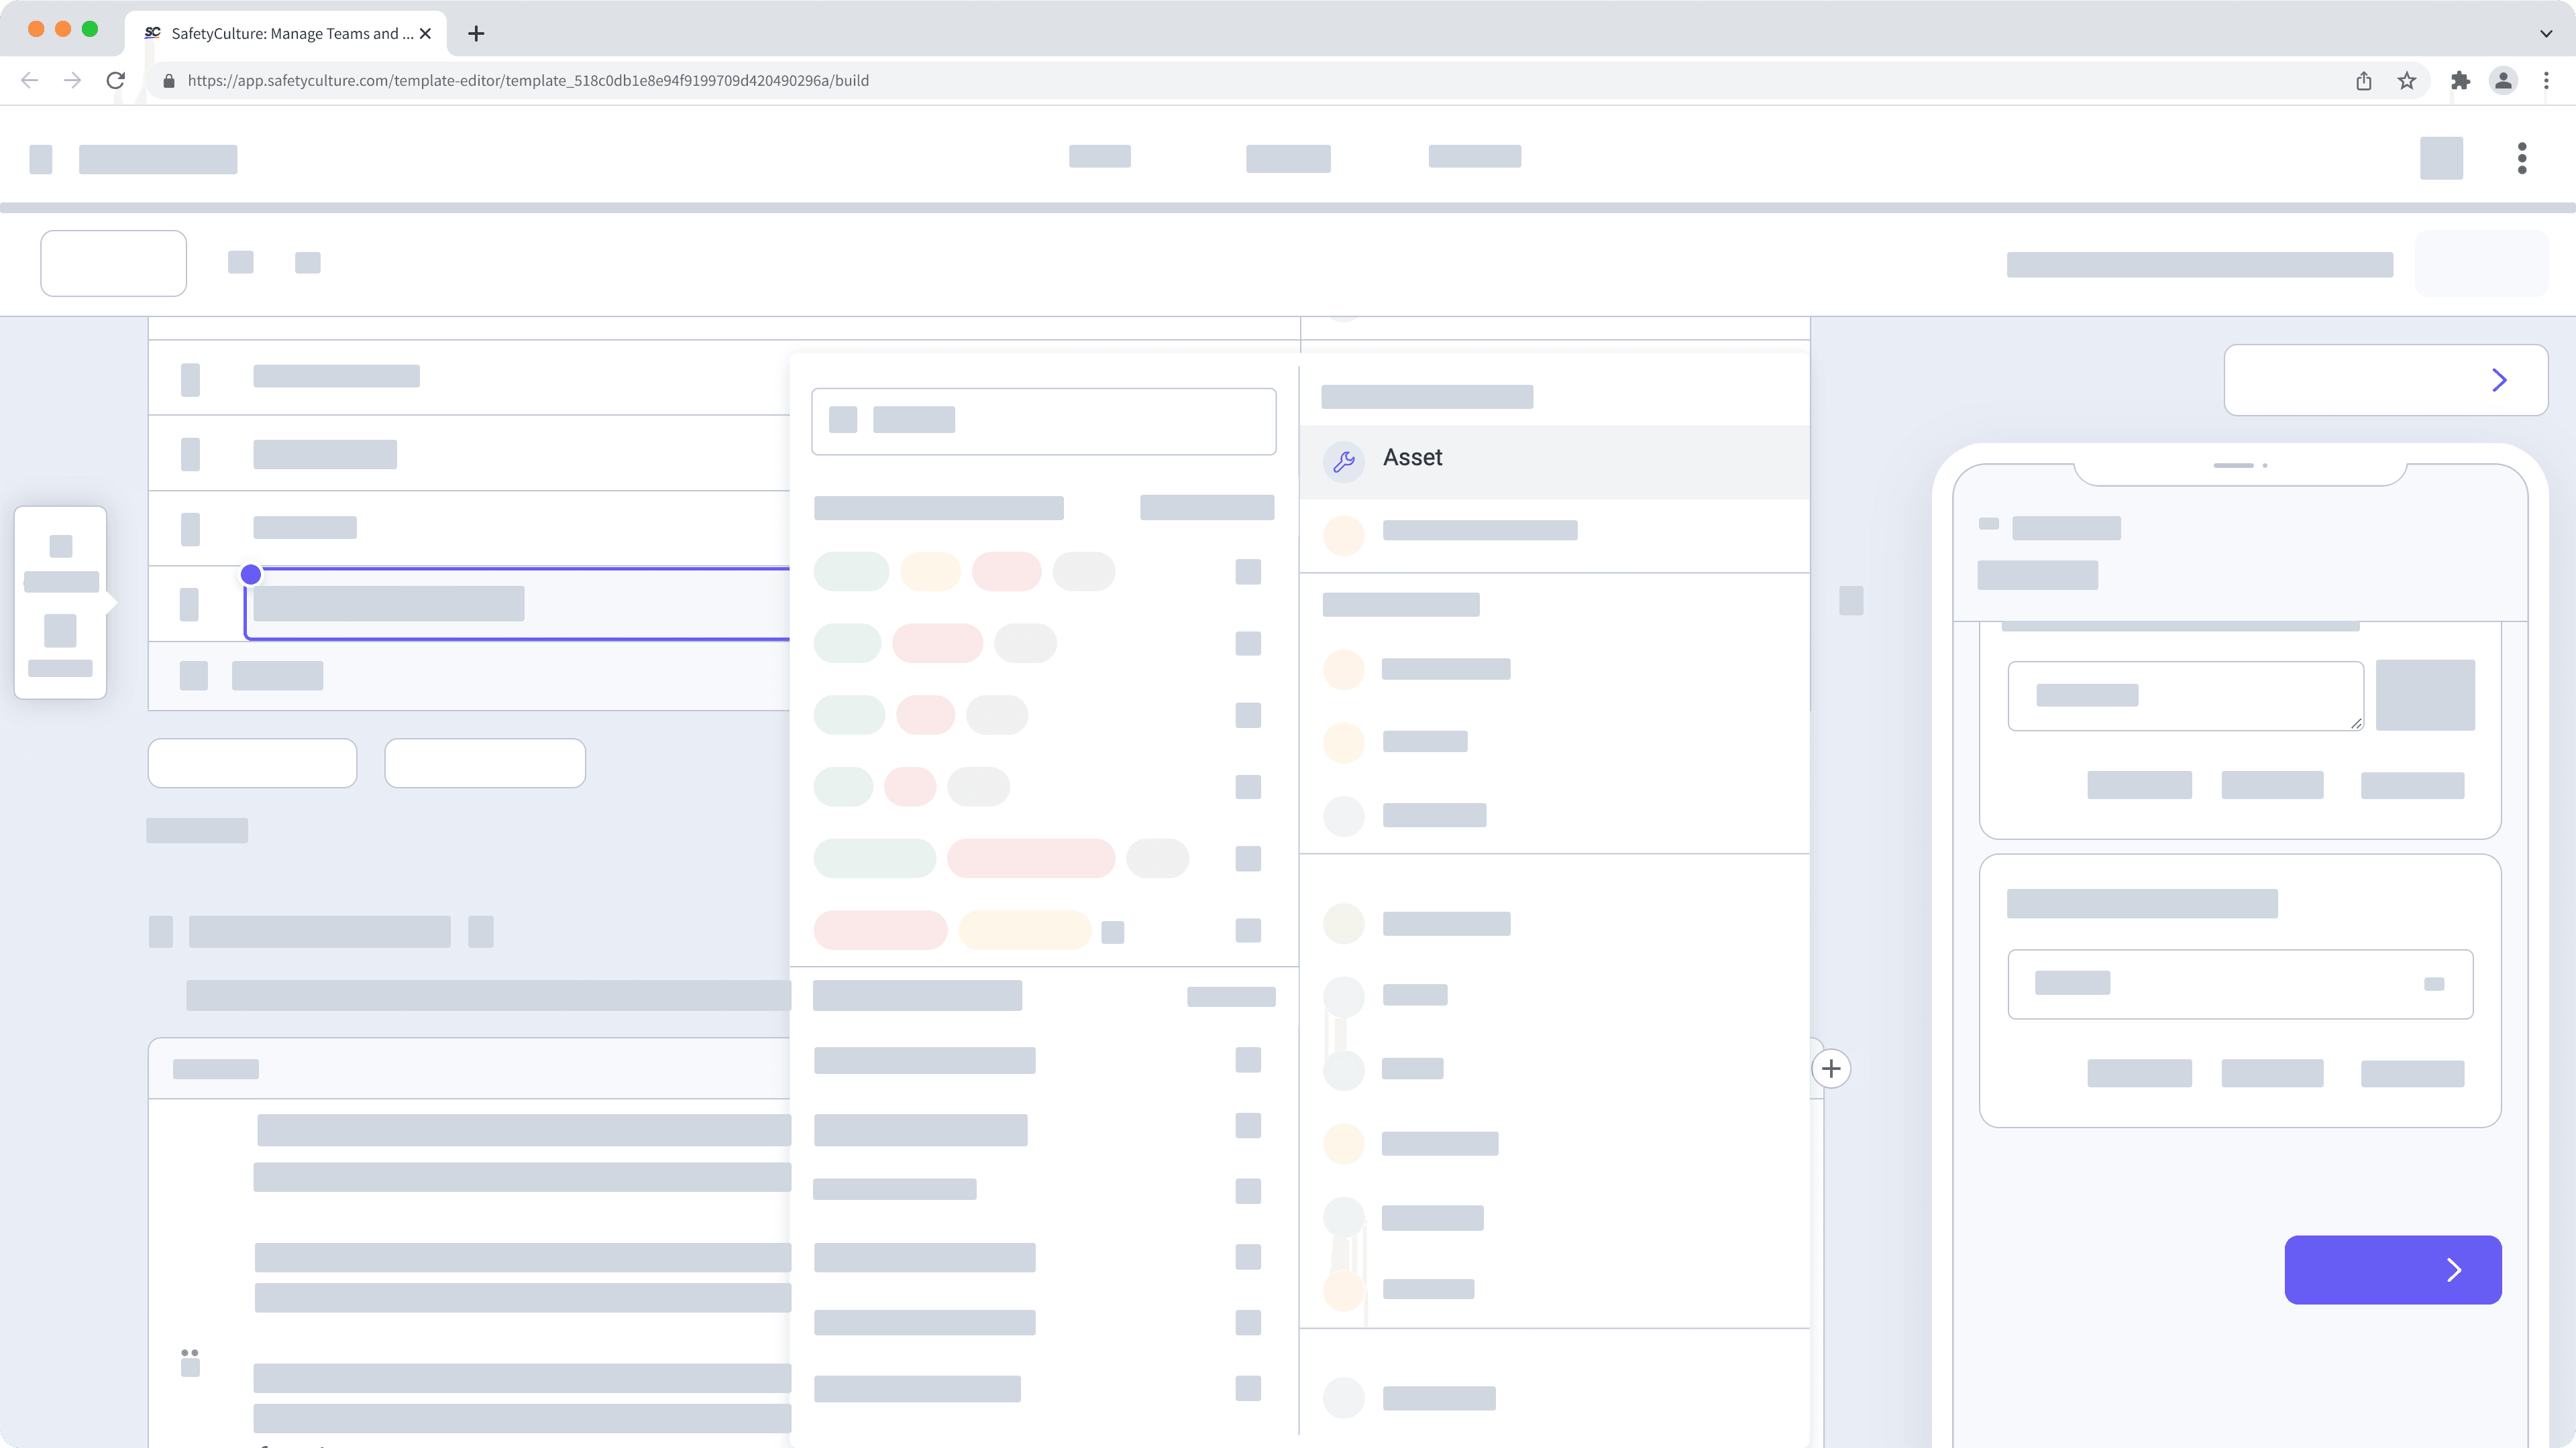Image resolution: width=2576 pixels, height=1448 pixels.
Task: Click the purple dot handle on selected row
Action: tap(251, 575)
